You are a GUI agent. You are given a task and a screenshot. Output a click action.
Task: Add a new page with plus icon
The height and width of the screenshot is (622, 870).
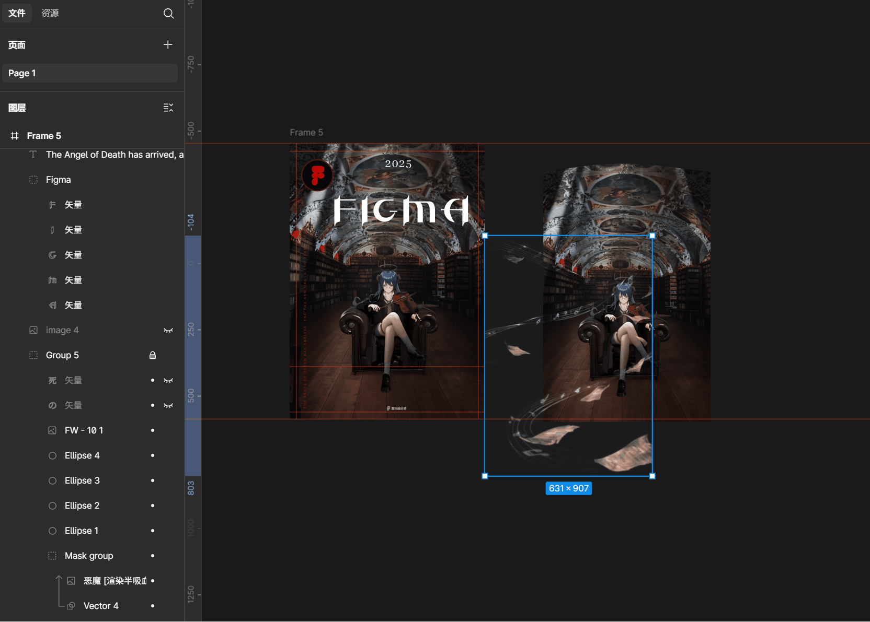168,45
